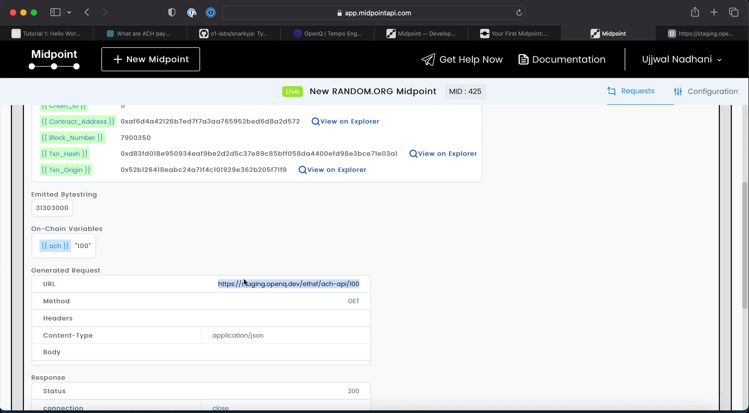749x413 pixels.
Task: Select the transaction origin address value
Action: (204, 170)
